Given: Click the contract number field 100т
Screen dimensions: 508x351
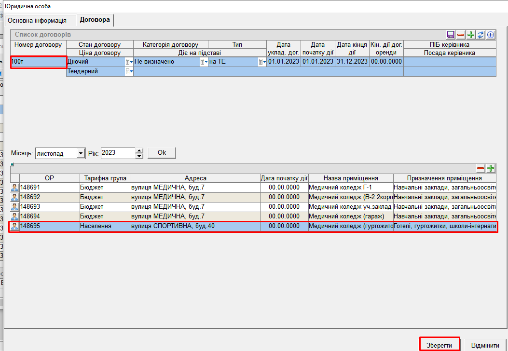Looking at the screenshot, I should point(38,62).
